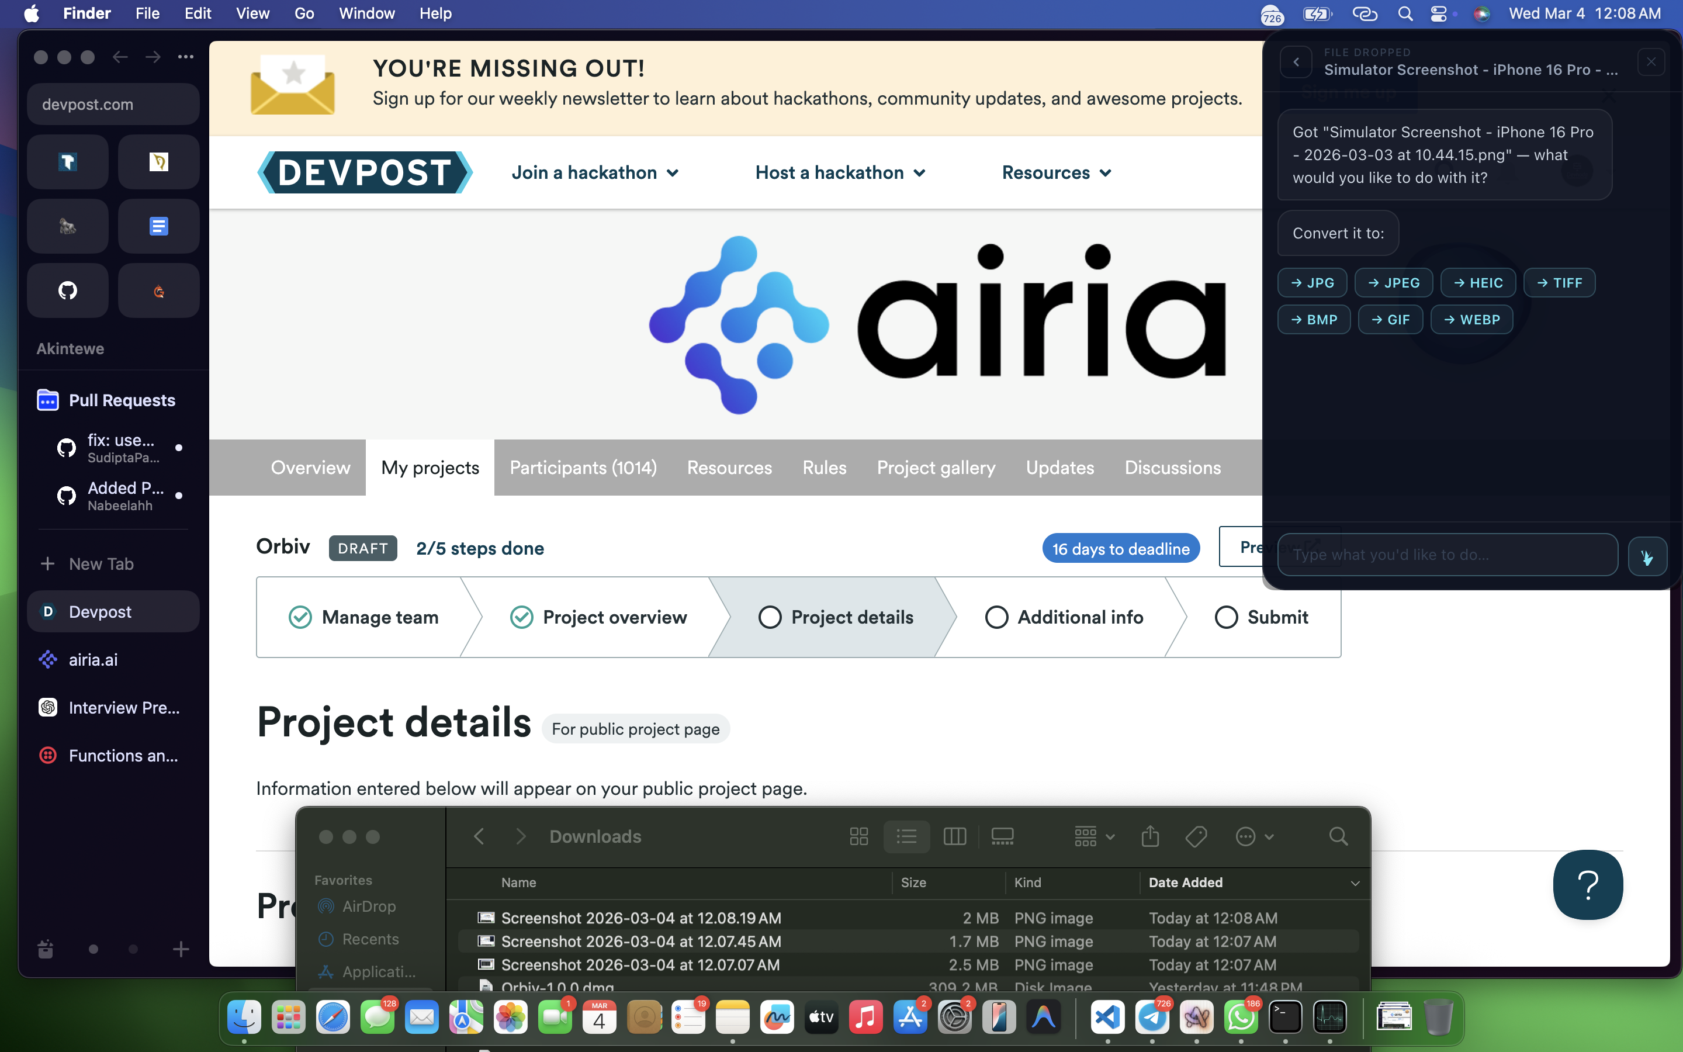Screen dimensions: 1683x1052
Task: Click the 'Type what you'd like to do' field
Action: coord(1447,555)
